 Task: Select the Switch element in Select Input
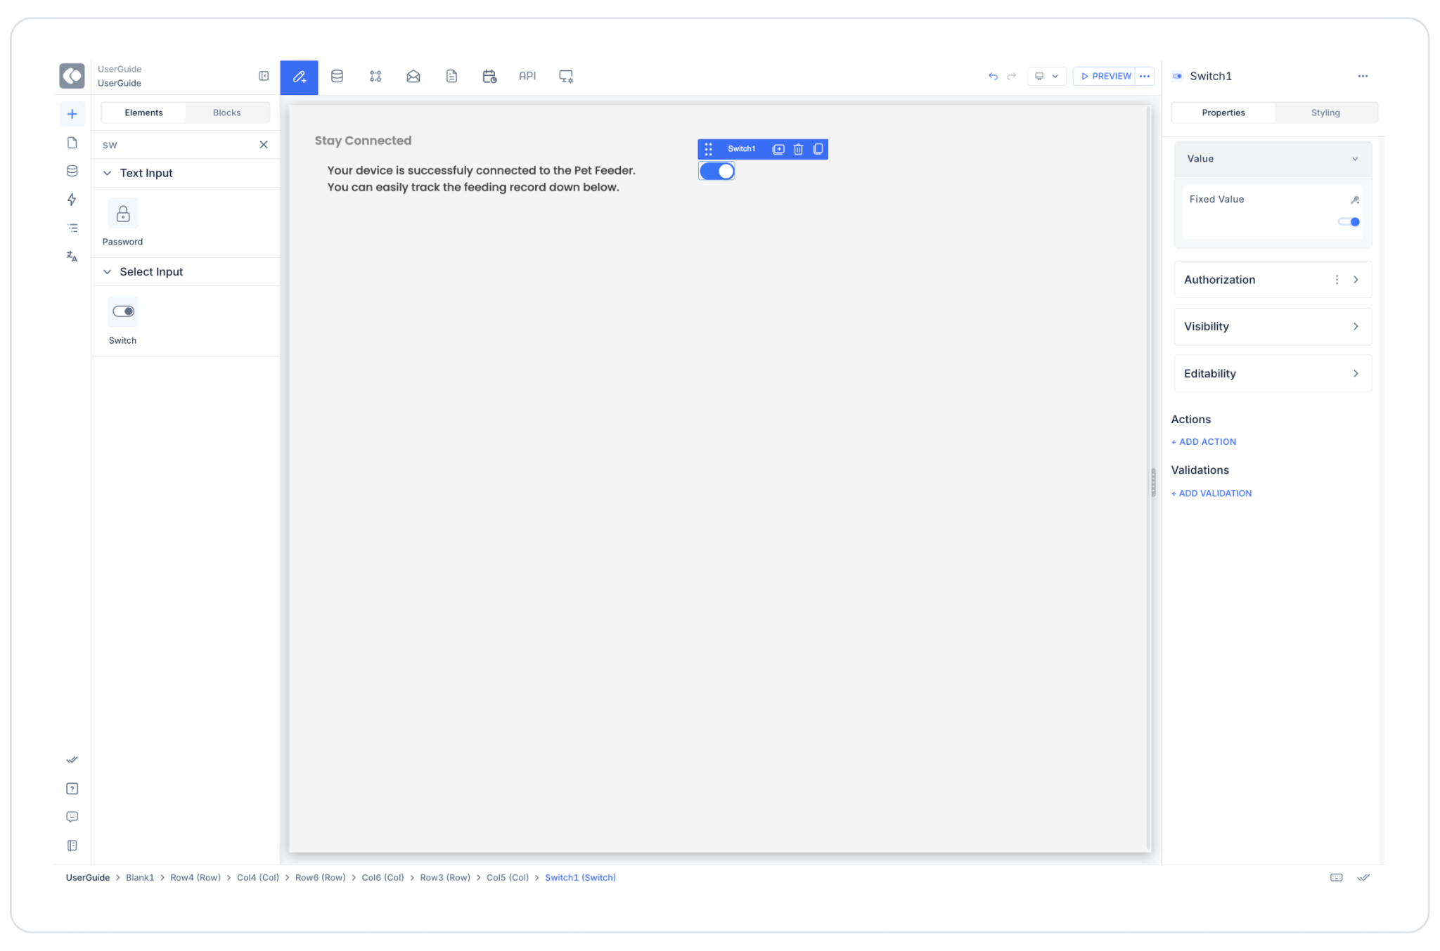click(123, 311)
